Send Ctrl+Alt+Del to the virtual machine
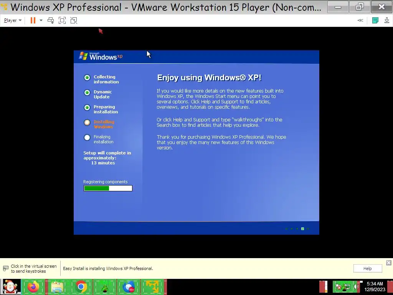The width and height of the screenshot is (393, 295). [51, 20]
